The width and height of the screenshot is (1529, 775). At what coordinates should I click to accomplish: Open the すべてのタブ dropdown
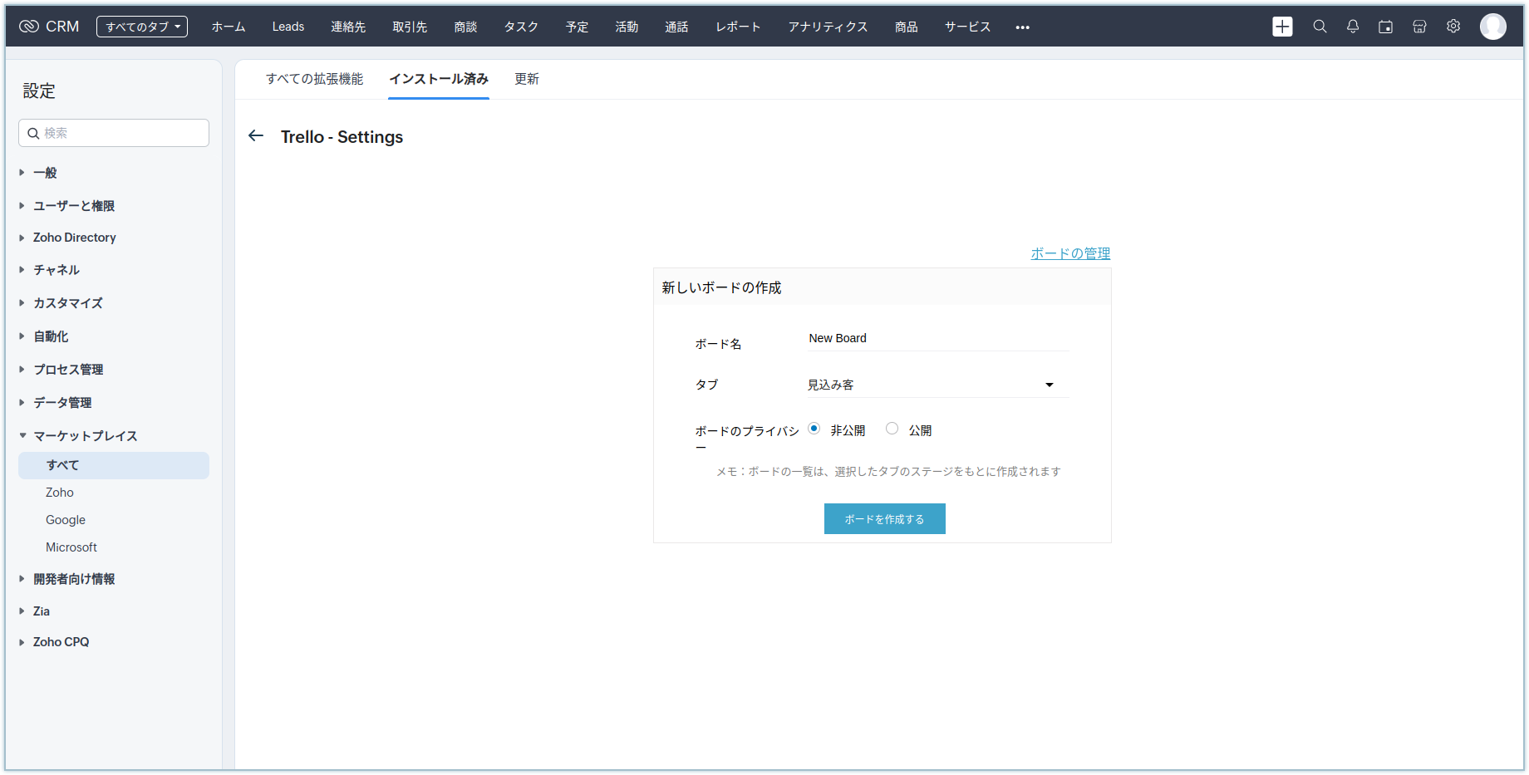tap(142, 27)
